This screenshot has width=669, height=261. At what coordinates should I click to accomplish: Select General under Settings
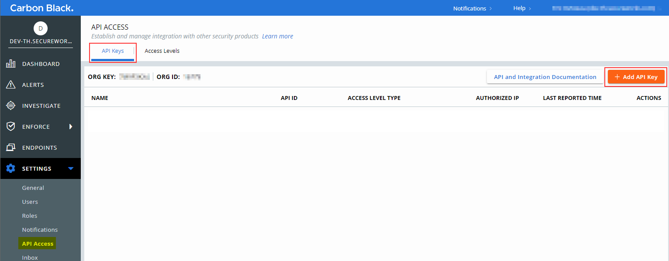tap(33, 188)
